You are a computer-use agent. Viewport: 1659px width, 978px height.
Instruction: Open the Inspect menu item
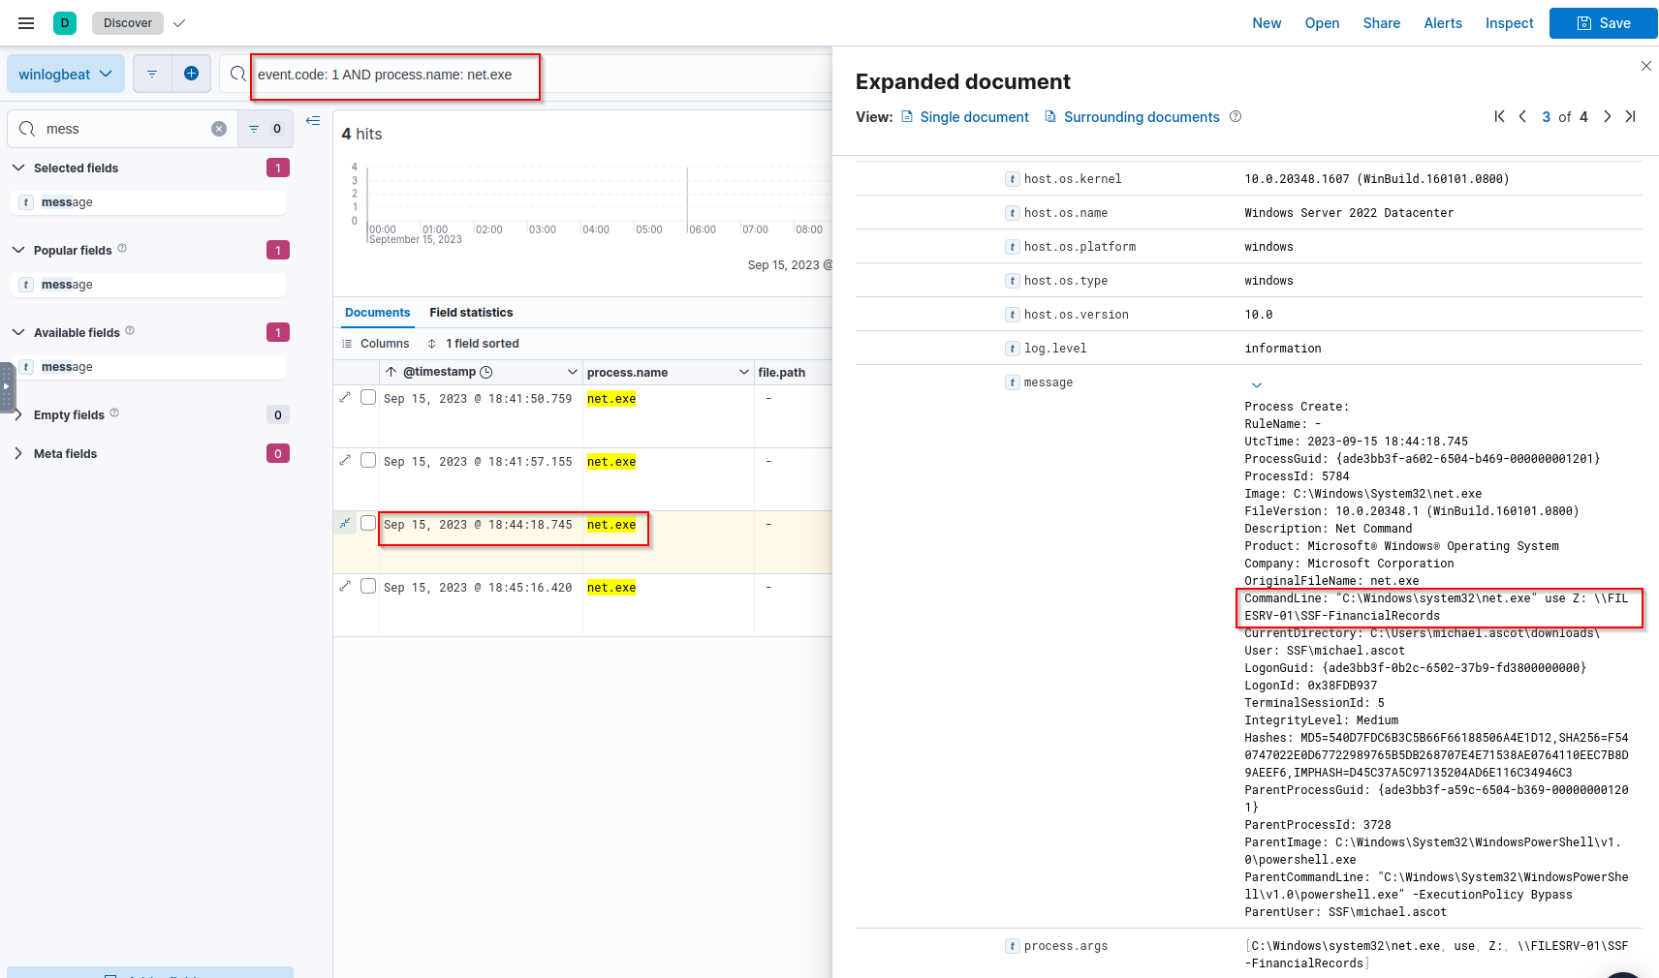click(x=1509, y=23)
